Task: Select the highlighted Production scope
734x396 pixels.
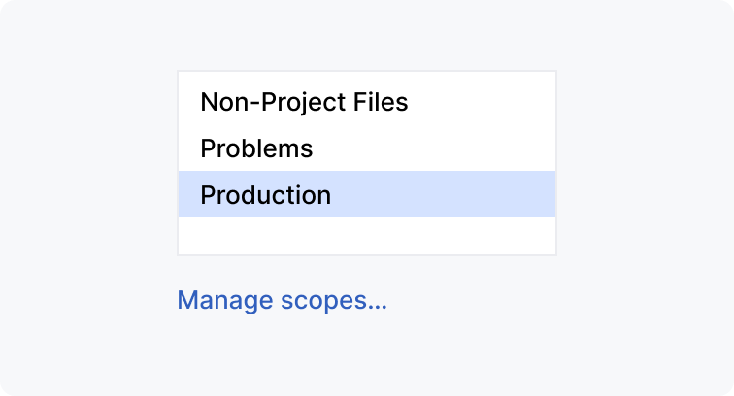Action: pyautogui.click(x=366, y=194)
